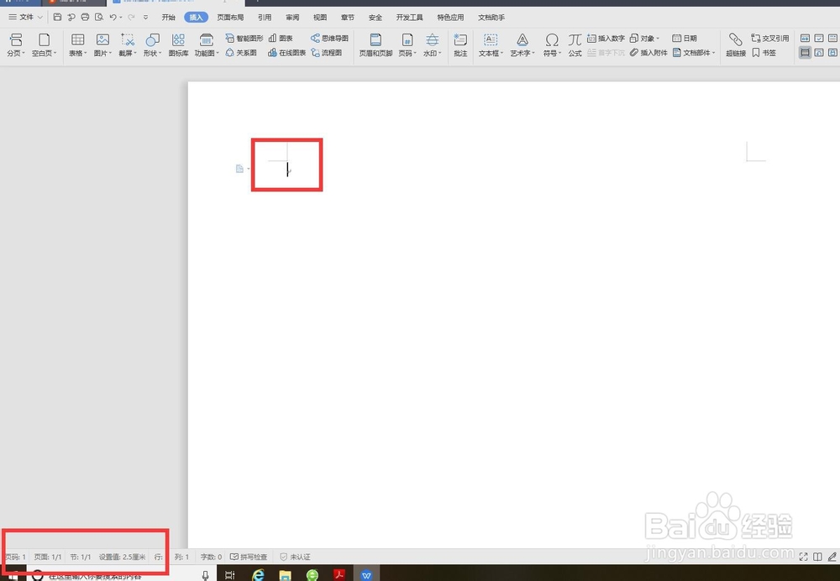Open Internet Explorer from the taskbar

pos(258,574)
